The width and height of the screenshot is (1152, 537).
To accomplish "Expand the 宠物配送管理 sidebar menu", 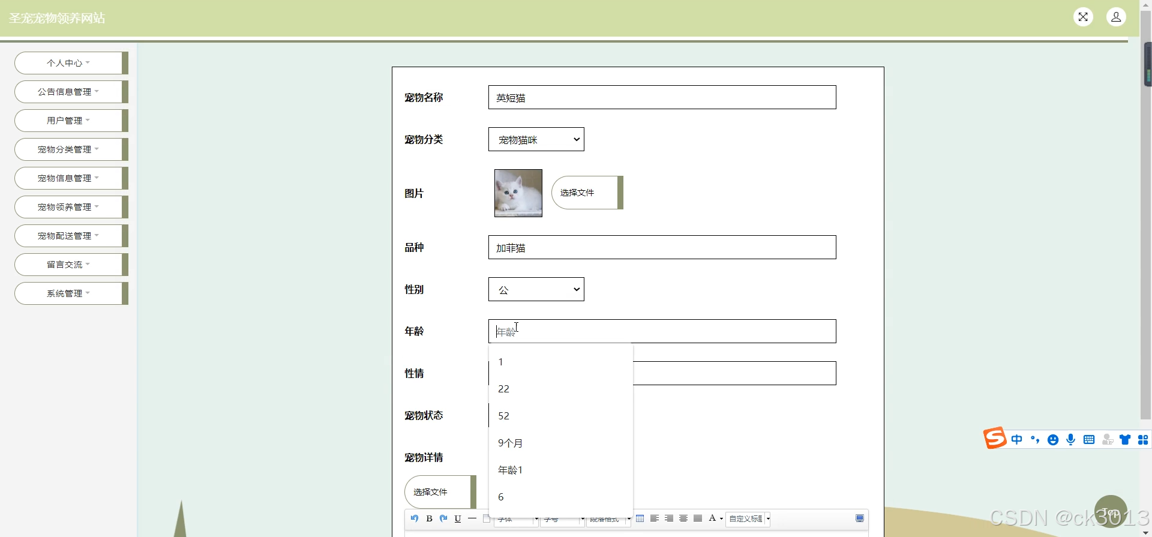I will (x=71, y=236).
